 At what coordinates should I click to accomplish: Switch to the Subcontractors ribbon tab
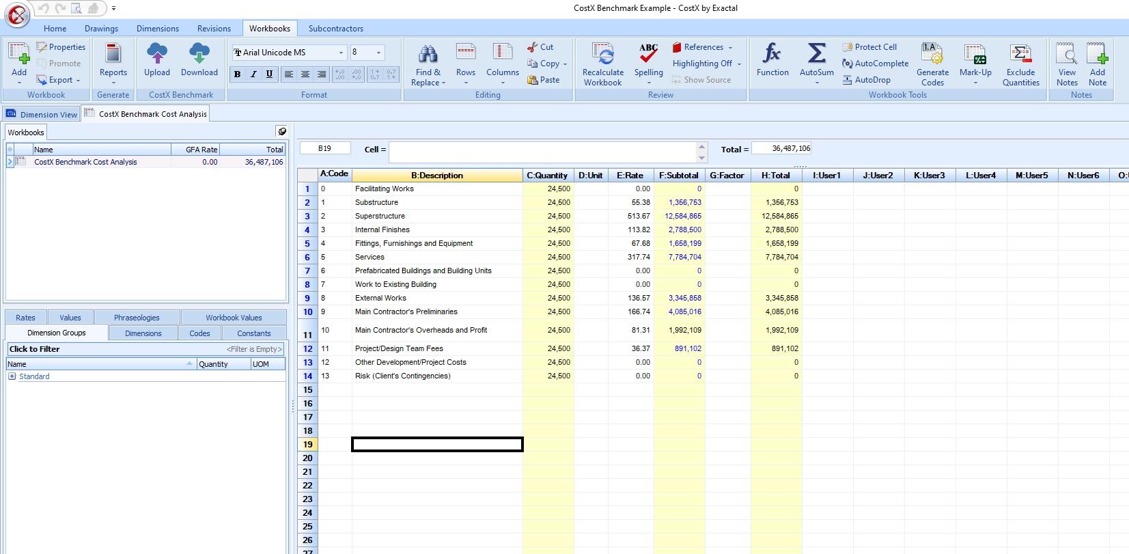[336, 29]
